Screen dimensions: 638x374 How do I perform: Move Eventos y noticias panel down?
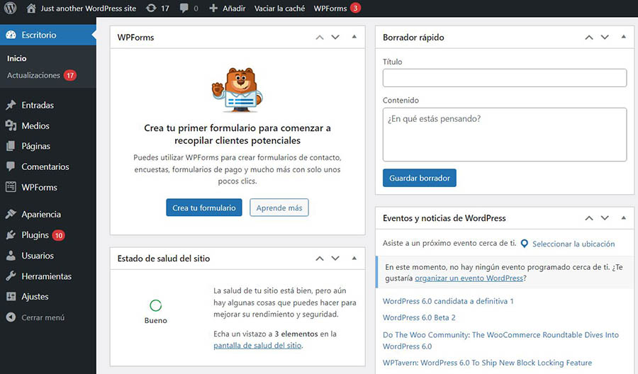[605, 218]
